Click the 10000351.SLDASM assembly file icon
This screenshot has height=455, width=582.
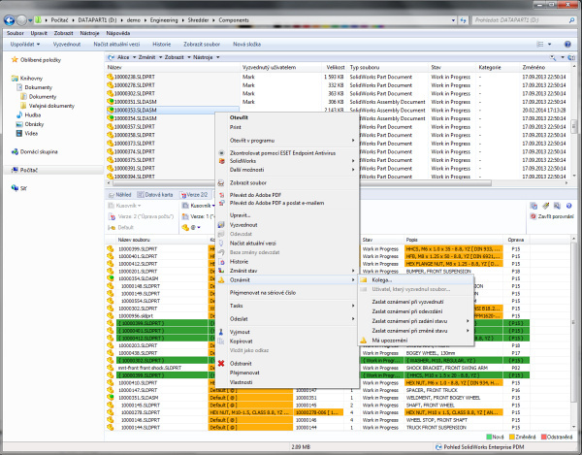111,102
